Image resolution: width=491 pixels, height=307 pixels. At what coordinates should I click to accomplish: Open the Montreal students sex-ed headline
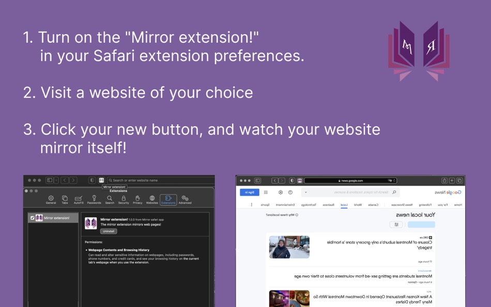click(363, 276)
